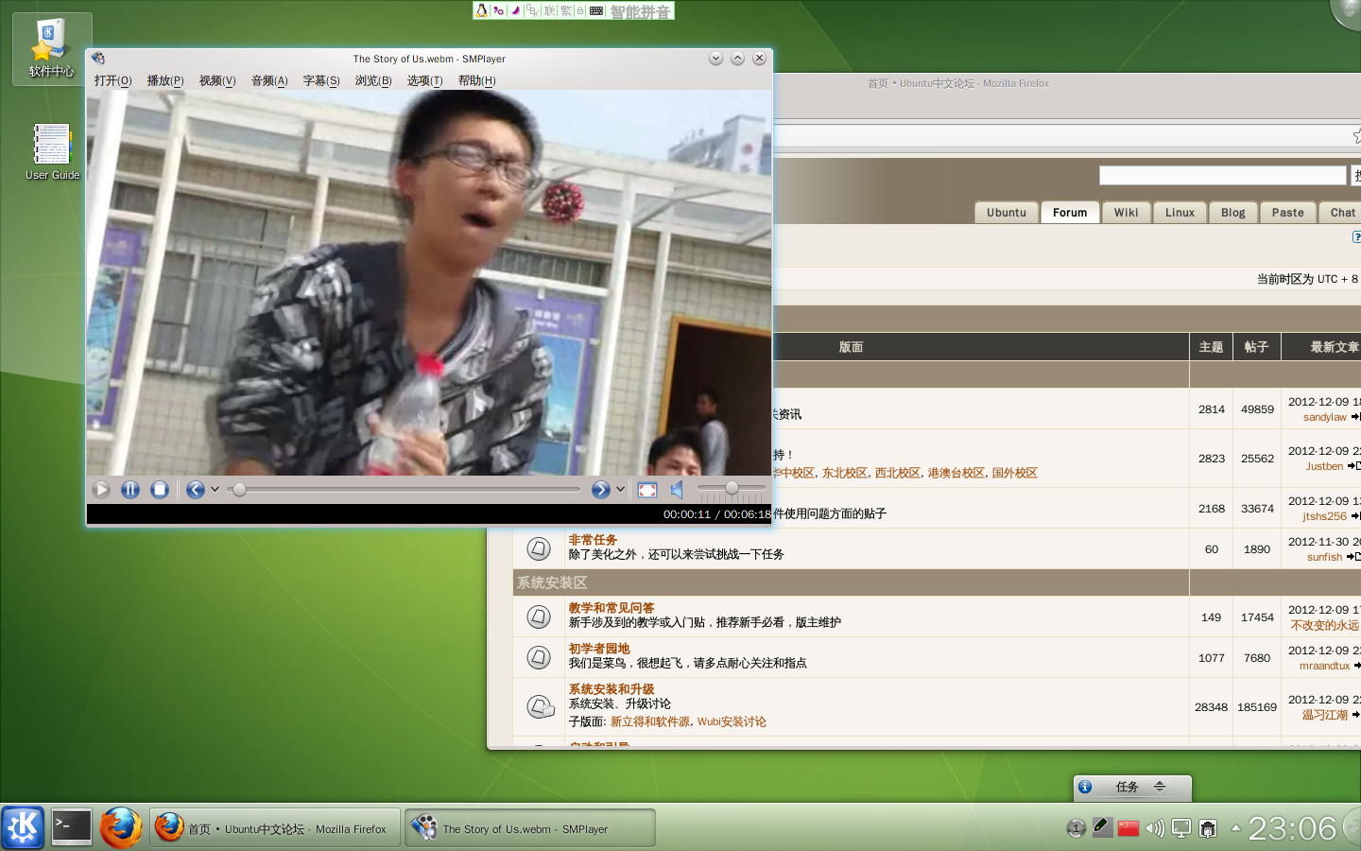
Task: Click the forum search input field
Action: tap(1222, 175)
